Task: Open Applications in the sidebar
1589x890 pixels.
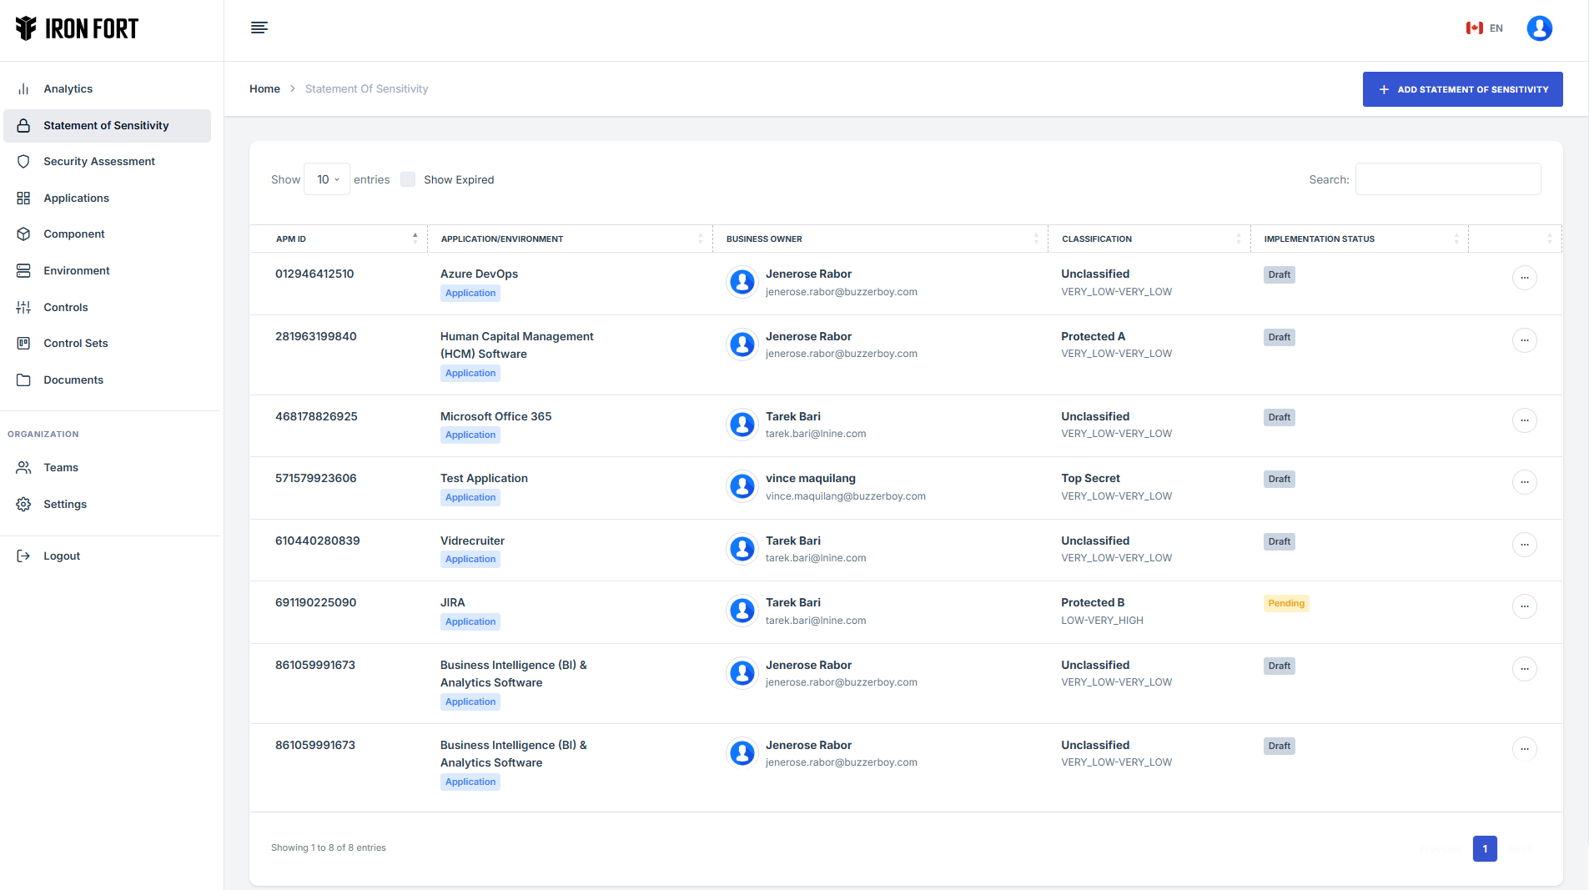Action: pos(76,199)
